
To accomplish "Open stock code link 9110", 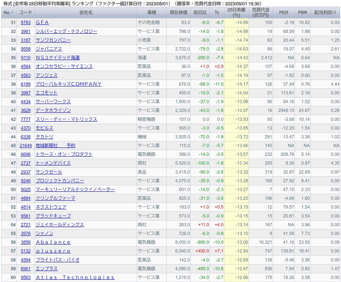I will [x=26, y=58].
